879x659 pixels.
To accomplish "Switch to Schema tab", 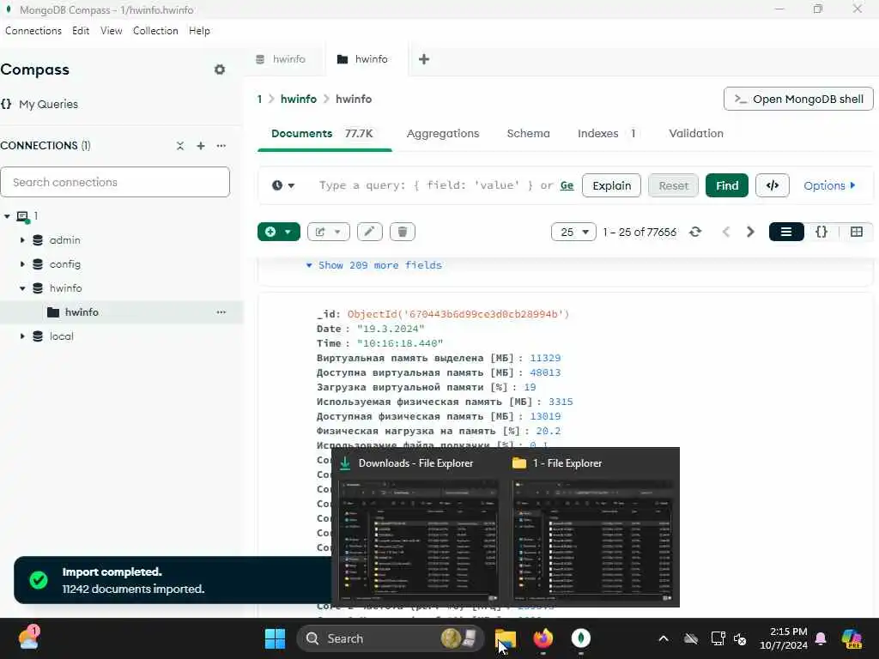I will (528, 133).
